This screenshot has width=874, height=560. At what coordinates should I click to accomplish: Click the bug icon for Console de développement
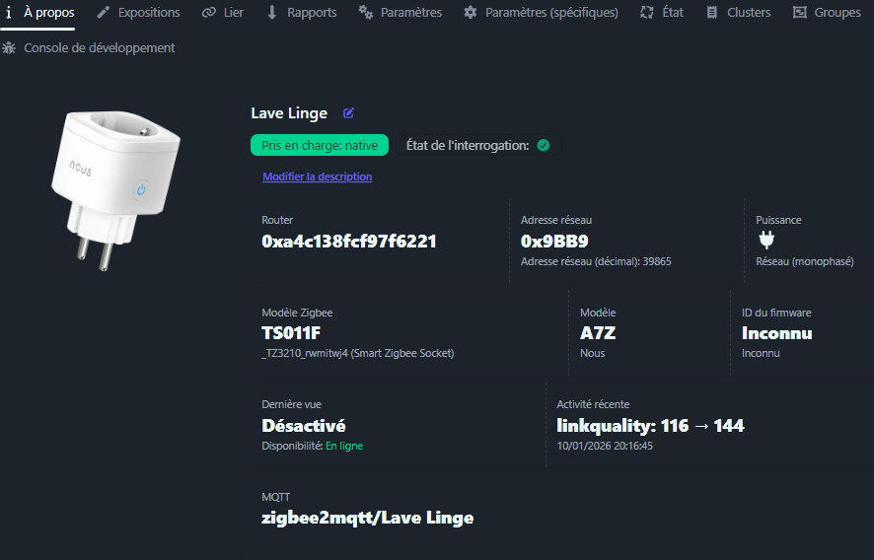pyautogui.click(x=9, y=48)
